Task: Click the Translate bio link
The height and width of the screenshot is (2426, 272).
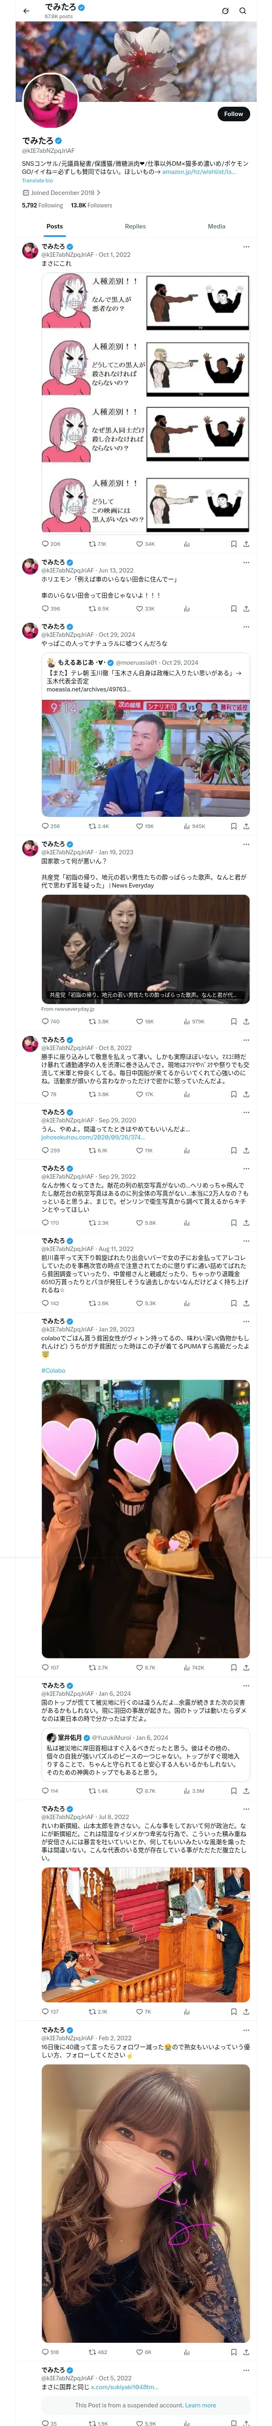Action: tap(37, 180)
